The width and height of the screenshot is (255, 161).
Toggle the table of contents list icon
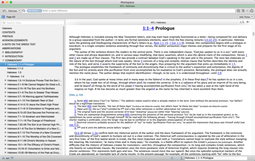[3, 17]
